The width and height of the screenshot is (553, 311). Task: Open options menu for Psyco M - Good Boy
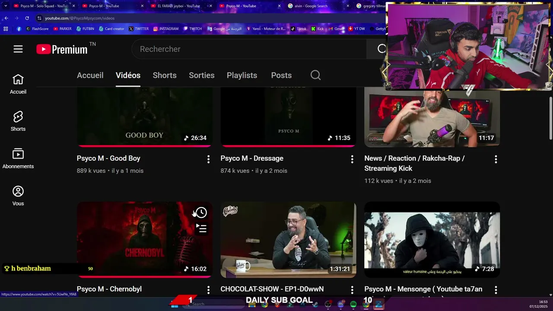pyautogui.click(x=208, y=159)
